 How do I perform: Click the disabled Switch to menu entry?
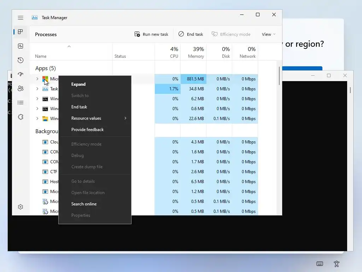click(95, 96)
